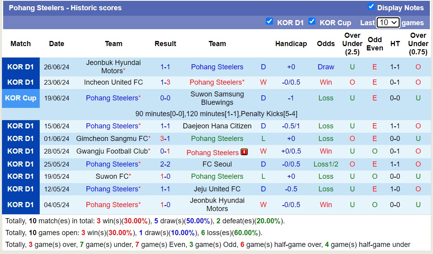Screen dimensions: 433x254
Task: Click the KOR Cup badge on the 19/06 row
Action: (20, 98)
